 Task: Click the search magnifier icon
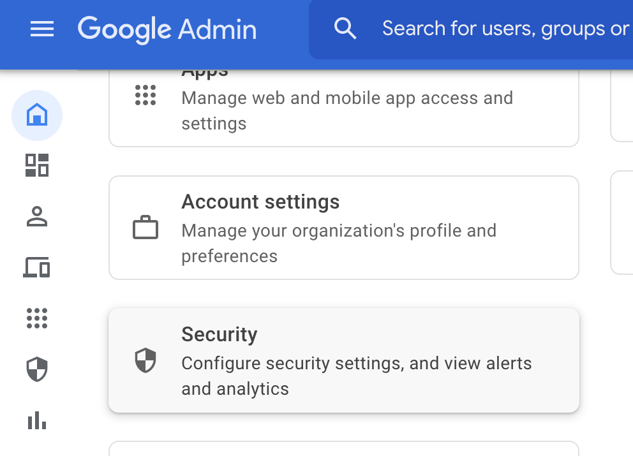point(345,29)
